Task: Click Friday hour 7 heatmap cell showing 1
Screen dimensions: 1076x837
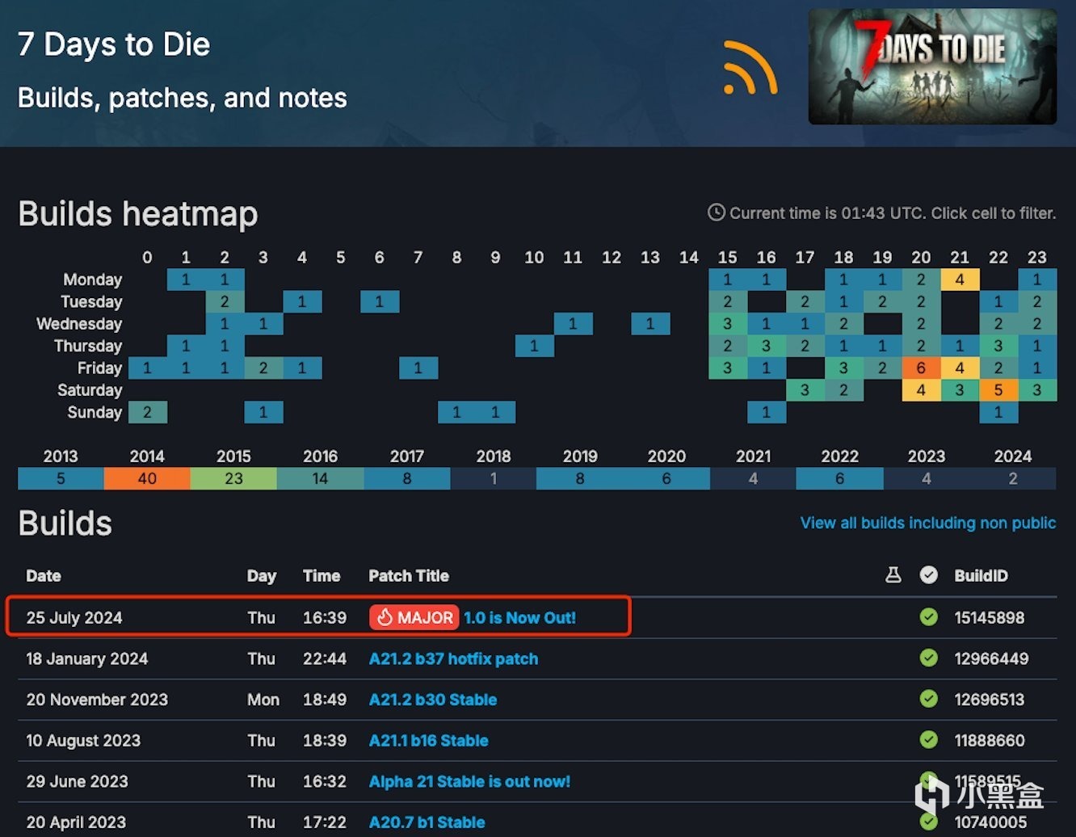Action: click(x=418, y=368)
